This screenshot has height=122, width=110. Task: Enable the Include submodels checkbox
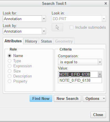[71, 28]
